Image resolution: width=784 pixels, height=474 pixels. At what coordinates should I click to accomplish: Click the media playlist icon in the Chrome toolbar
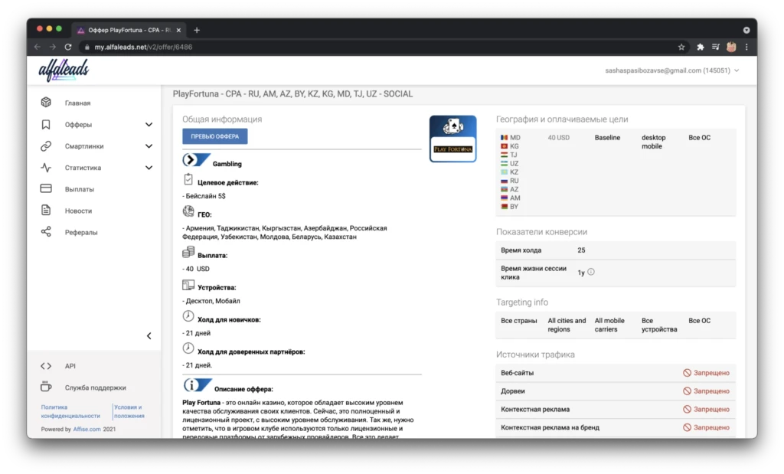pyautogui.click(x=716, y=47)
